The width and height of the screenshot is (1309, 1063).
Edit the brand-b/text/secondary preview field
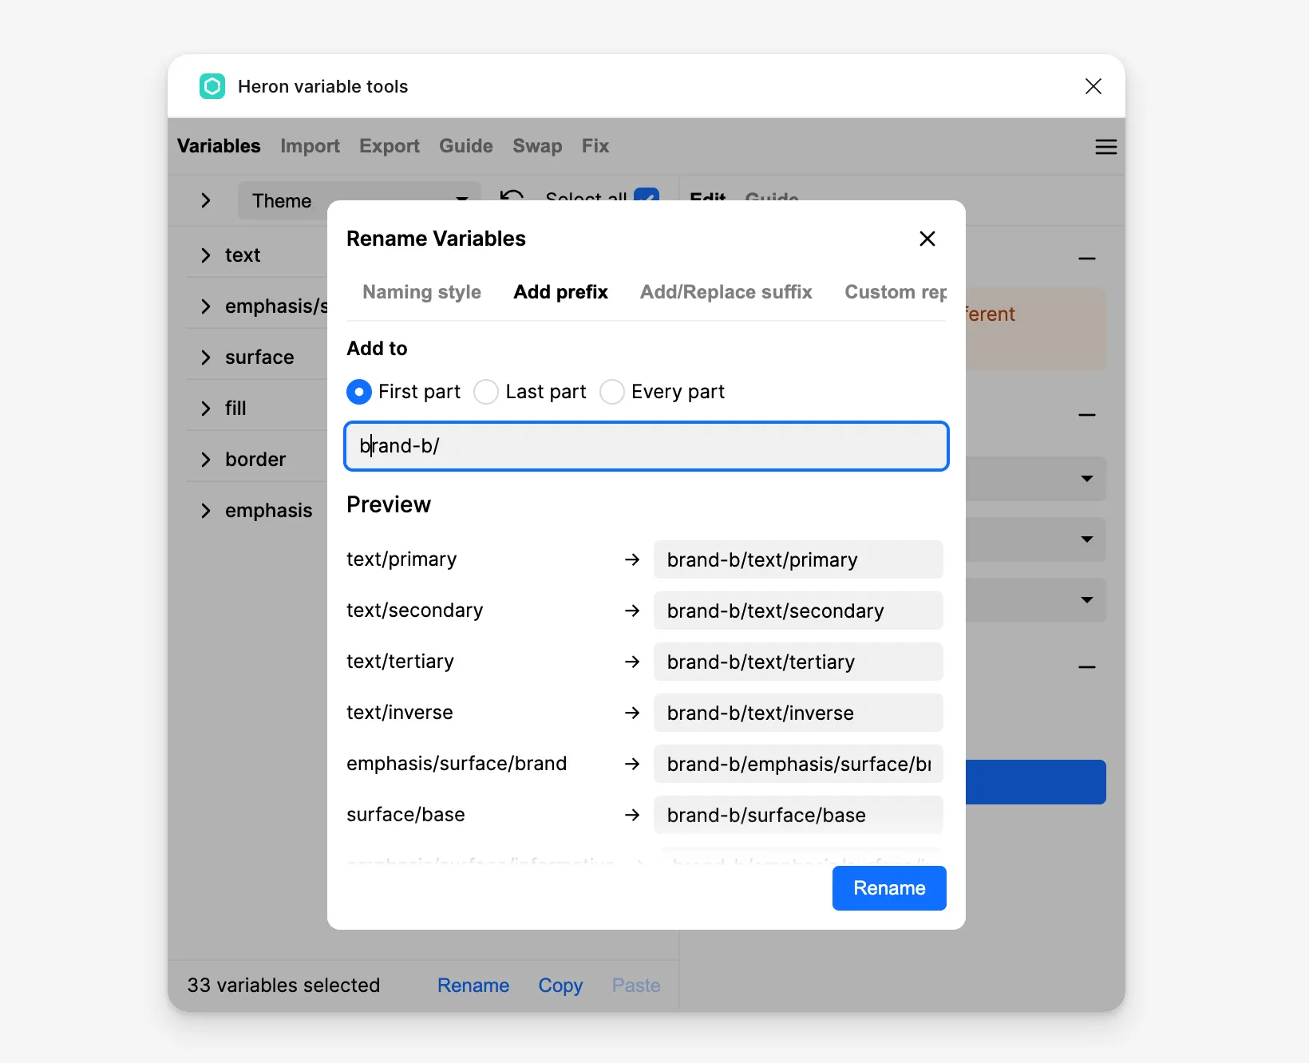798,611
